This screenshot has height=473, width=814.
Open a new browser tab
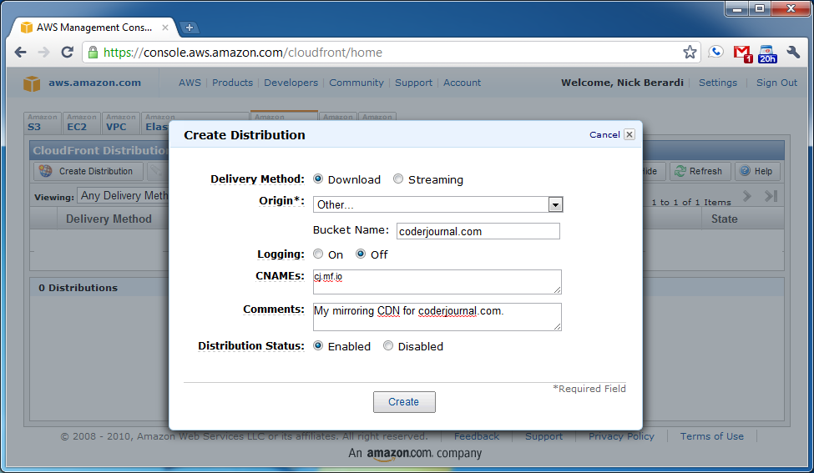coord(190,28)
